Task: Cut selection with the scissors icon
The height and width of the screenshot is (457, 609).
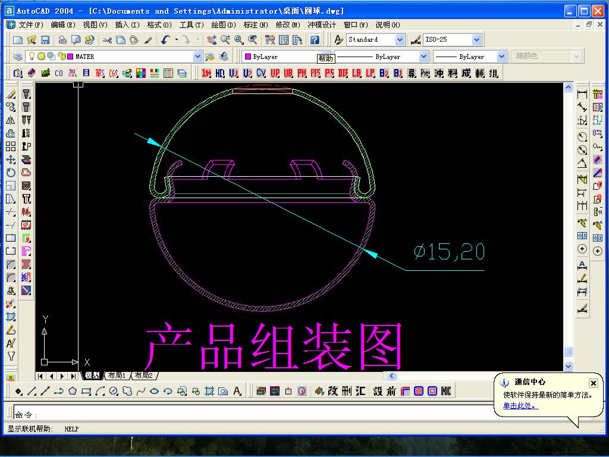Action: pyautogui.click(x=107, y=40)
